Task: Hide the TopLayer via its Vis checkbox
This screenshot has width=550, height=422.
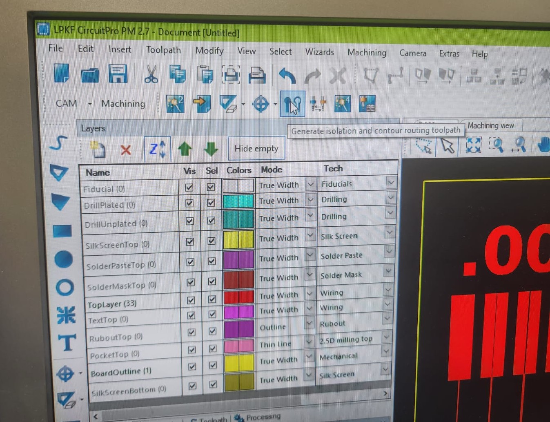Action: [x=191, y=300]
